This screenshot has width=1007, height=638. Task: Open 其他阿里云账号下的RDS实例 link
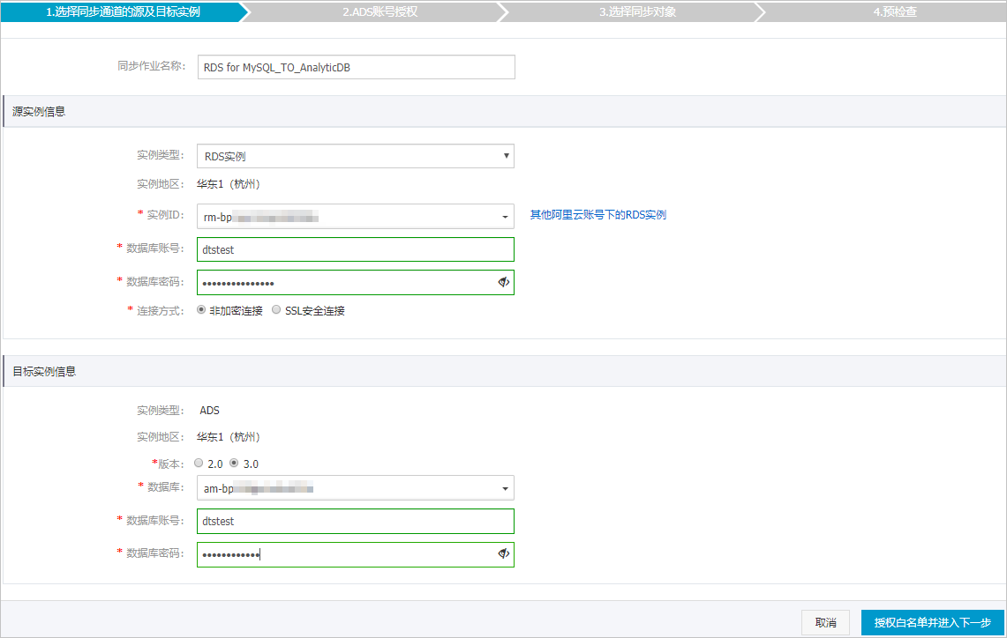597,215
